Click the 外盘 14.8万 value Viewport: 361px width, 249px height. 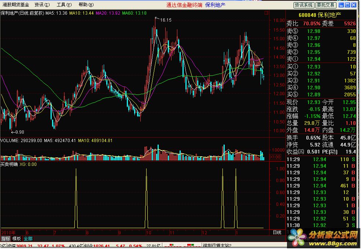pyautogui.click(x=312, y=130)
